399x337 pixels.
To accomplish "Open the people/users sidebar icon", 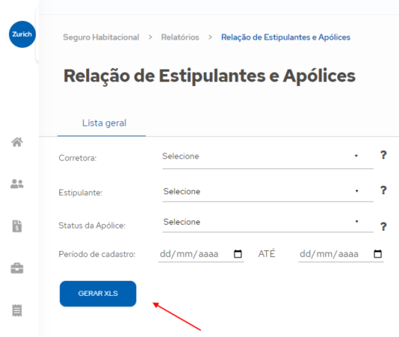I will pos(17,184).
